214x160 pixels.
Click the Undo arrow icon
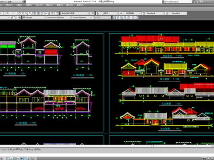pyautogui.click(x=8, y=13)
